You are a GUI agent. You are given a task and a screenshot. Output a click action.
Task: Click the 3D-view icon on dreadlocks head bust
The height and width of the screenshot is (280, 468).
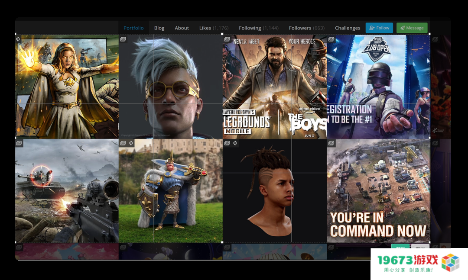click(235, 143)
